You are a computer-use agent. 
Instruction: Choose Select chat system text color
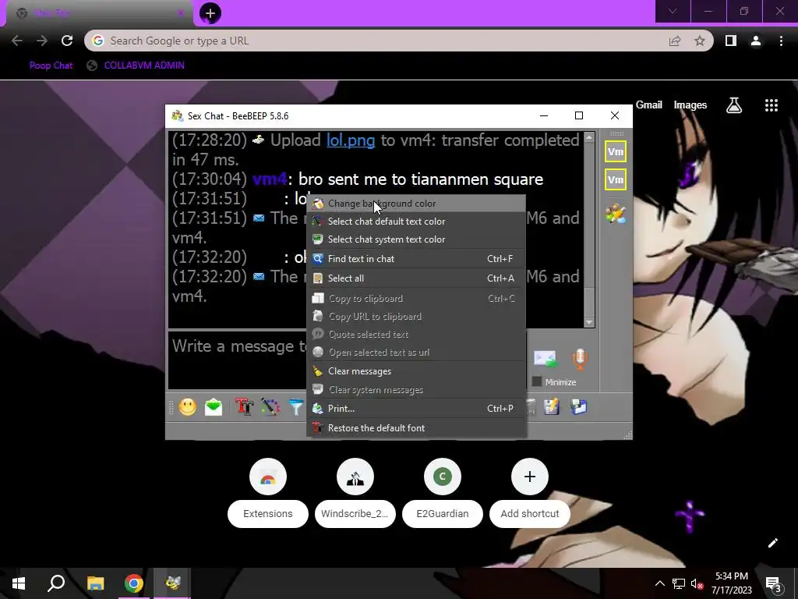pyautogui.click(x=416, y=239)
